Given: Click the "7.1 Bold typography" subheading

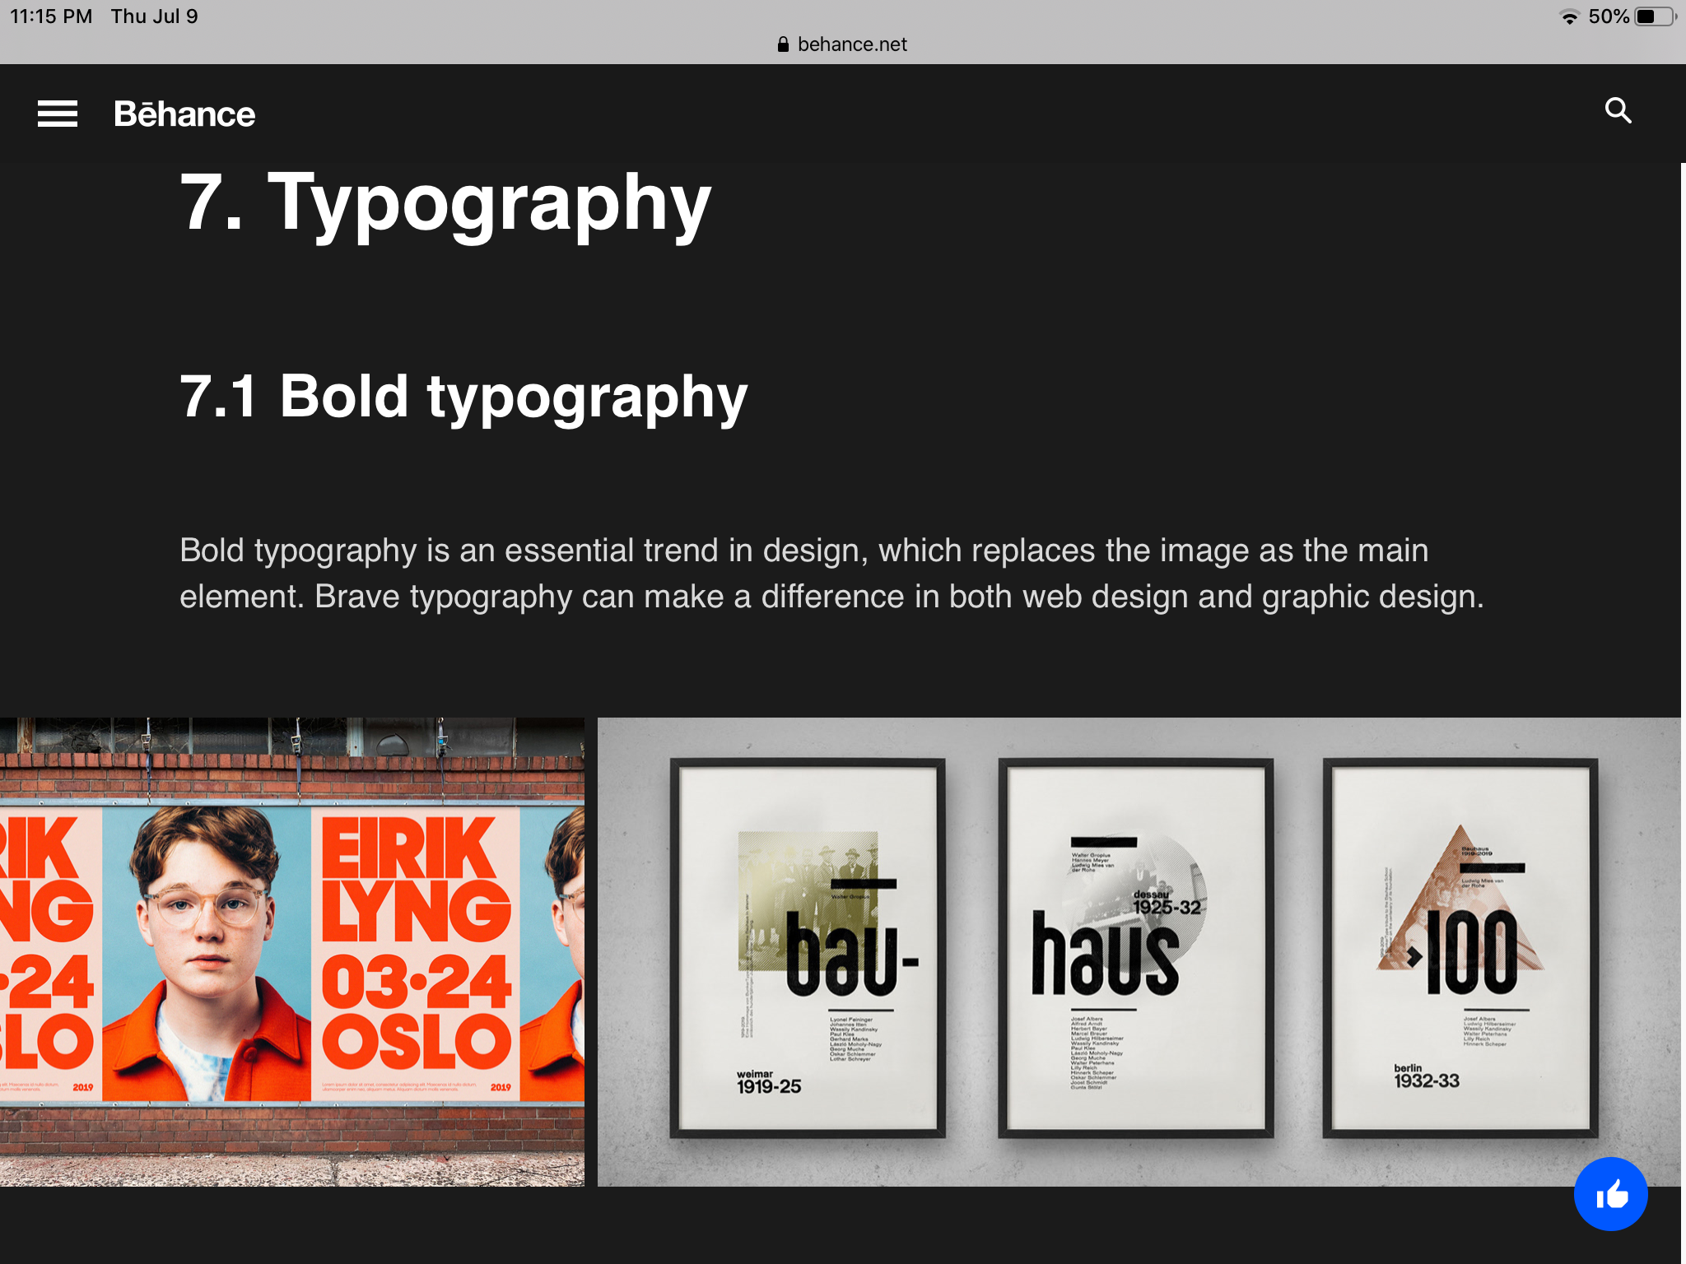Looking at the screenshot, I should click(463, 397).
